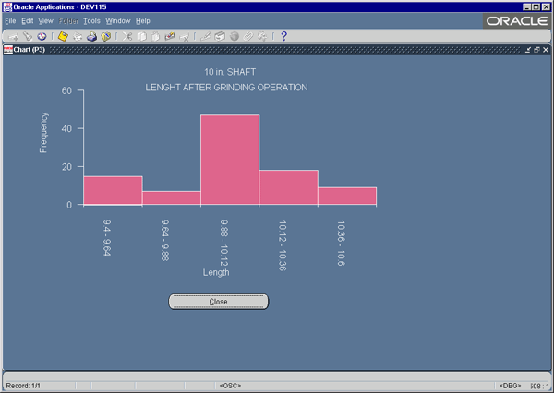Click the Close Form folder icon
The image size is (554, 393).
tap(105, 36)
